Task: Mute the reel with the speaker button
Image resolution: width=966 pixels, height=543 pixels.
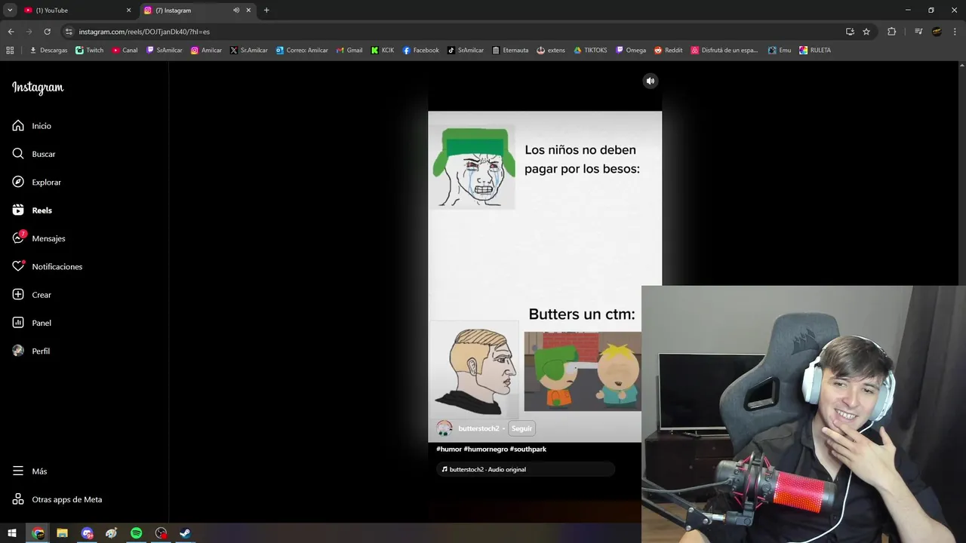Action: tap(651, 81)
